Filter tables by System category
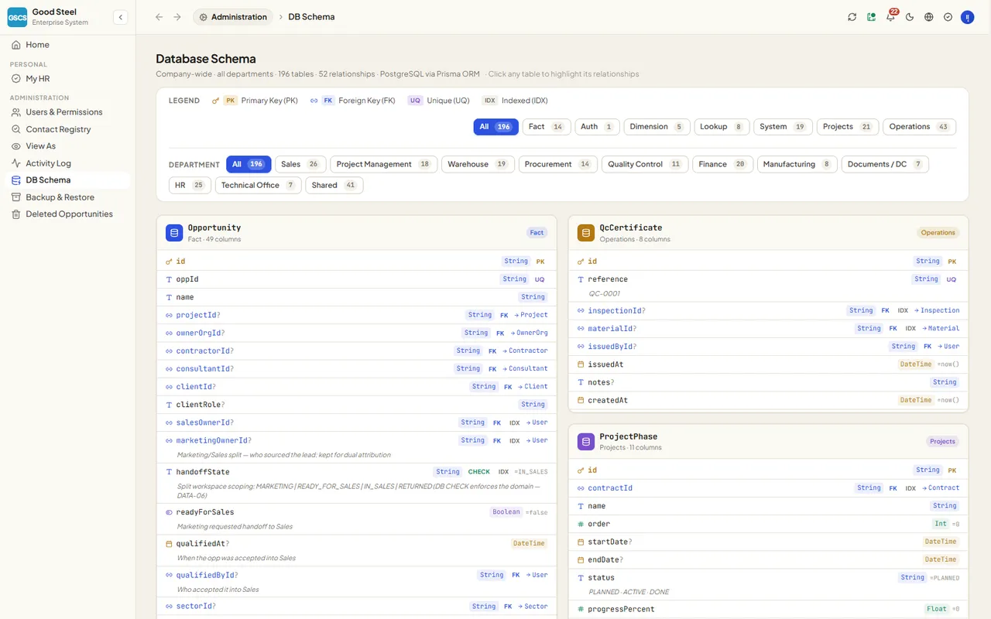Image resolution: width=991 pixels, height=619 pixels. 783,127
